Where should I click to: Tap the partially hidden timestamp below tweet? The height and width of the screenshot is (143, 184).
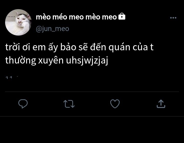coord(12,77)
